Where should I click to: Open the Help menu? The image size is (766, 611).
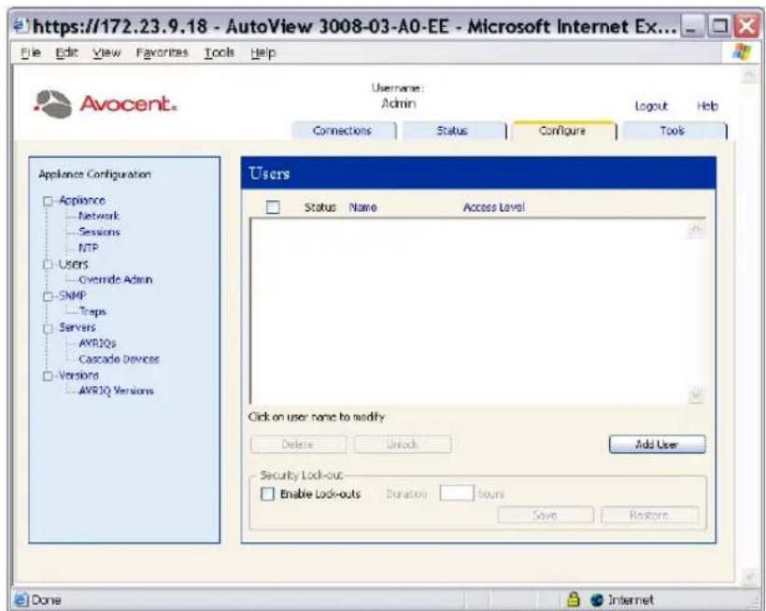(262, 52)
